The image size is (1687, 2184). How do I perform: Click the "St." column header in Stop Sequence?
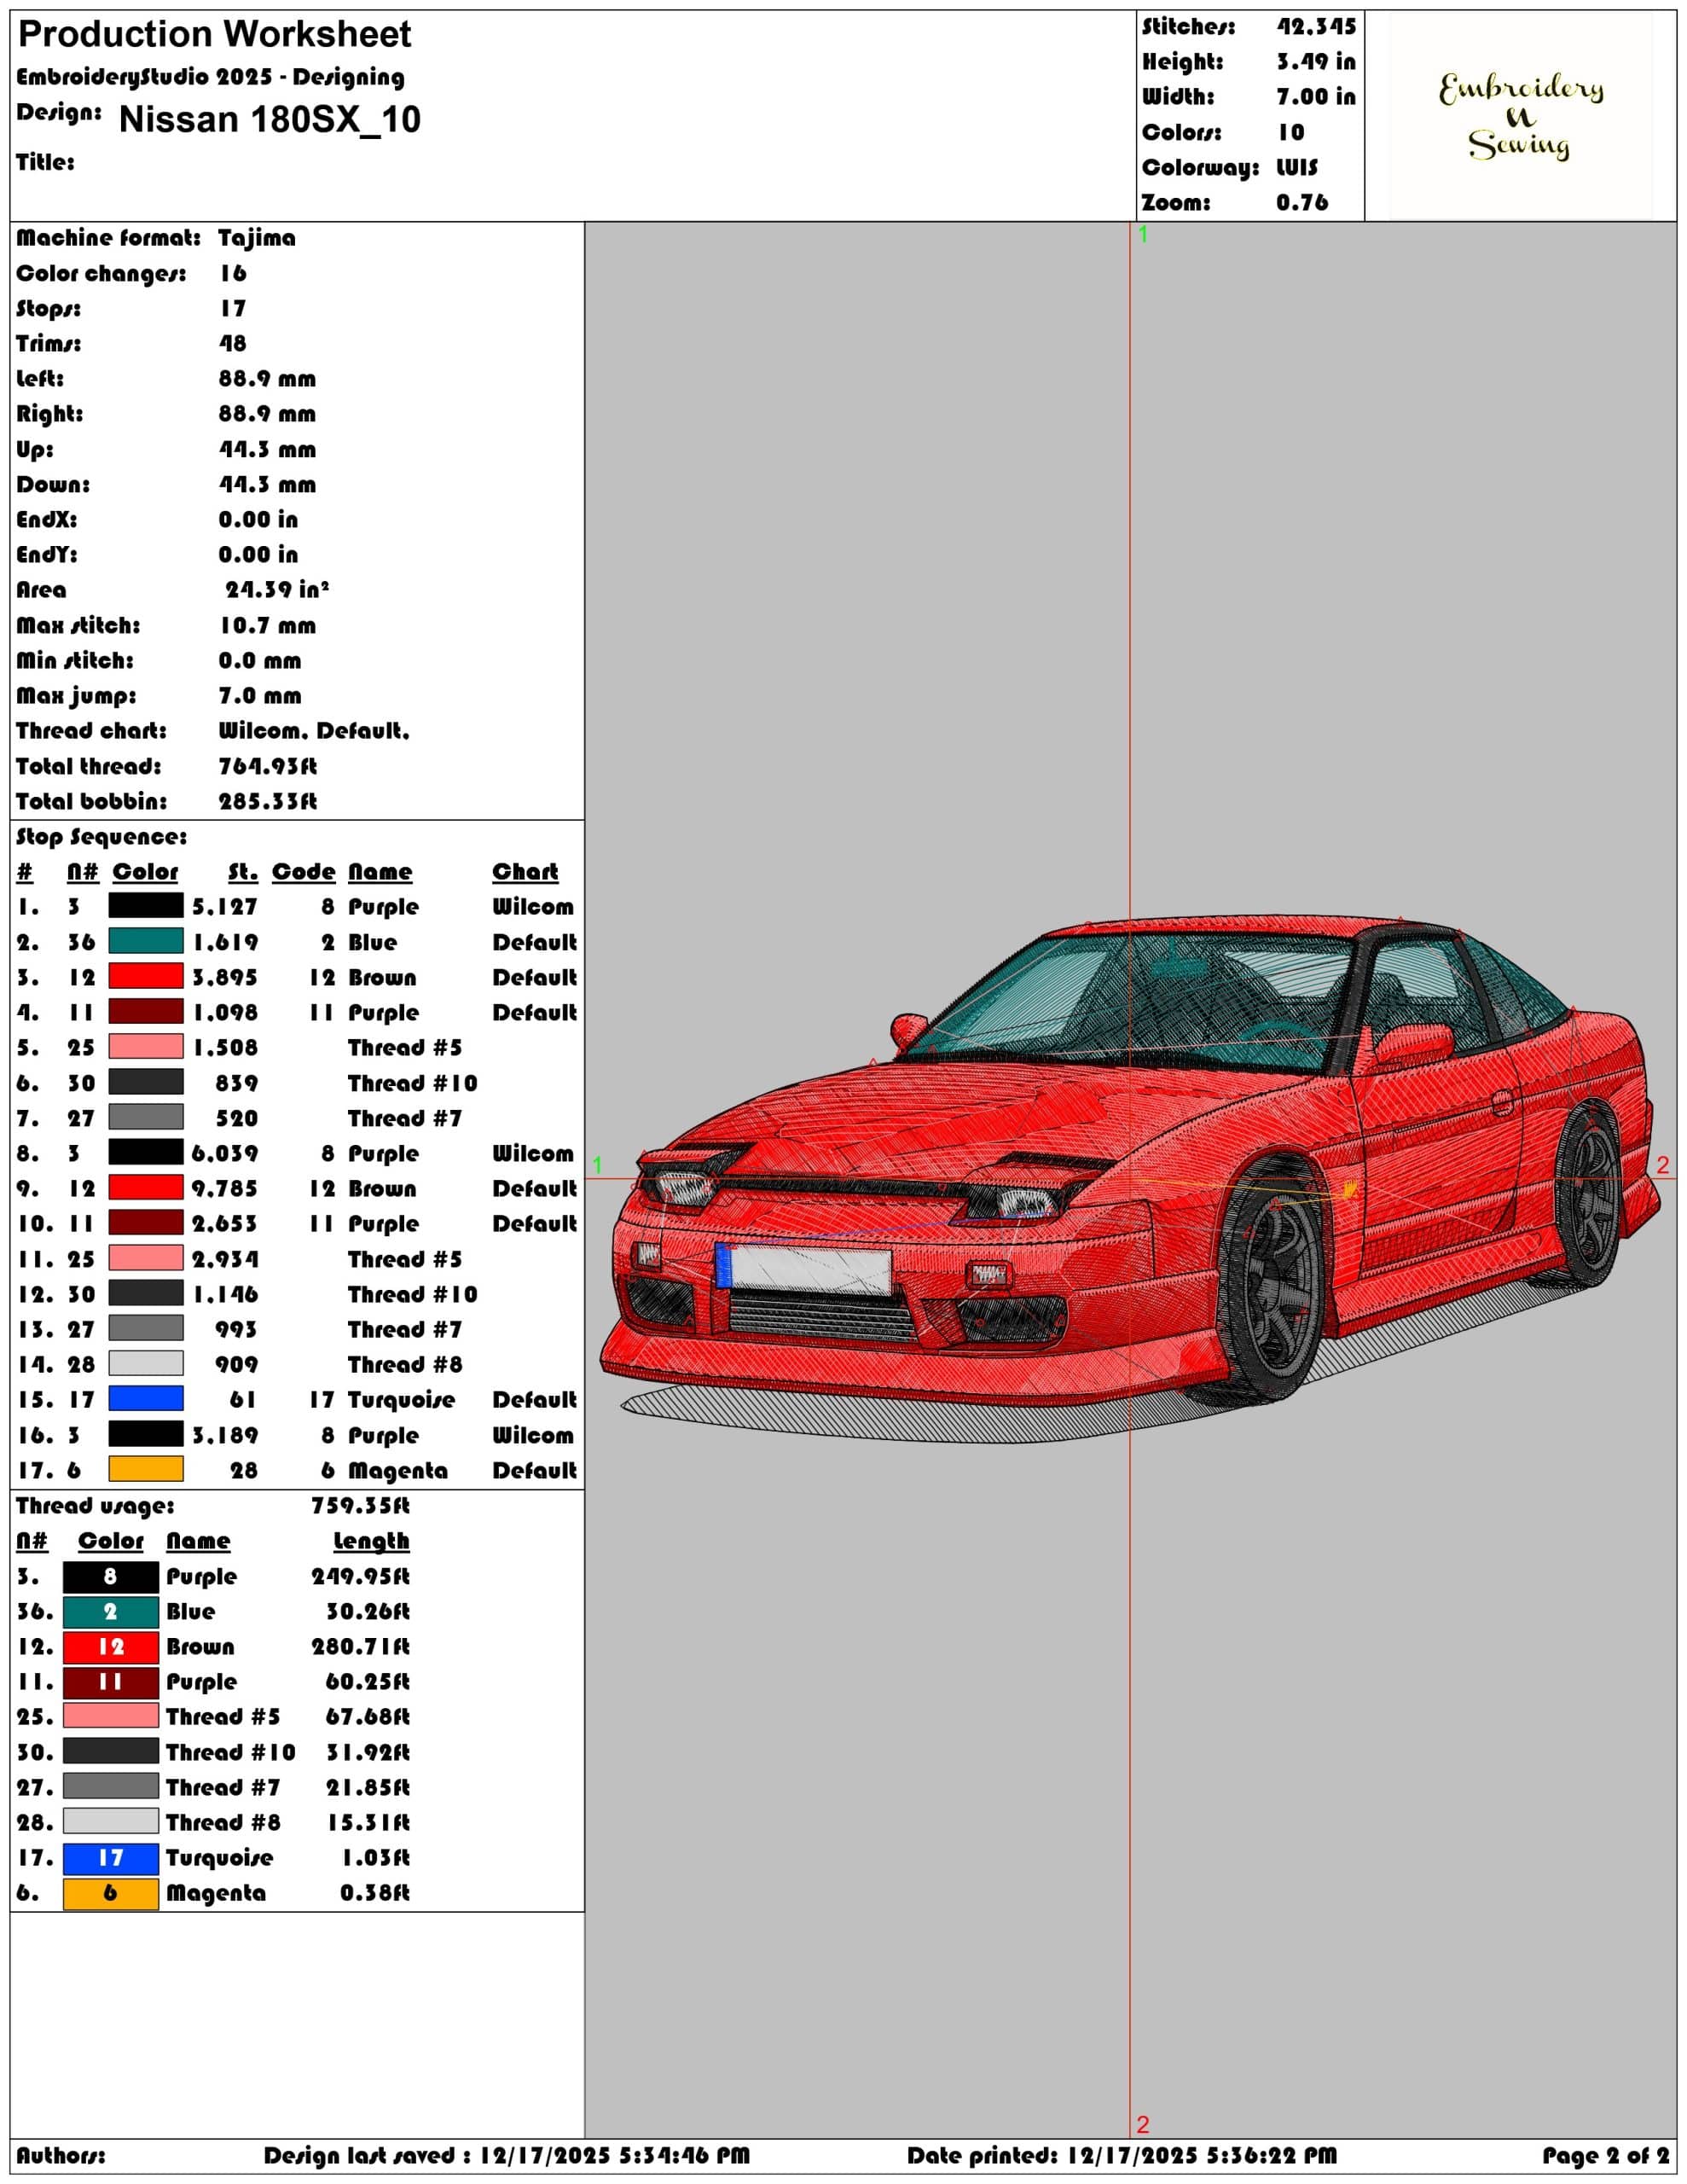pos(243,872)
